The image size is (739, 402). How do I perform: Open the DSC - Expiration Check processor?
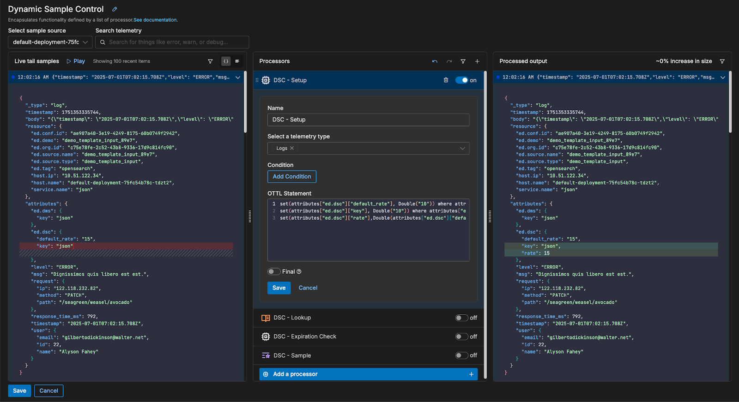[x=305, y=337]
